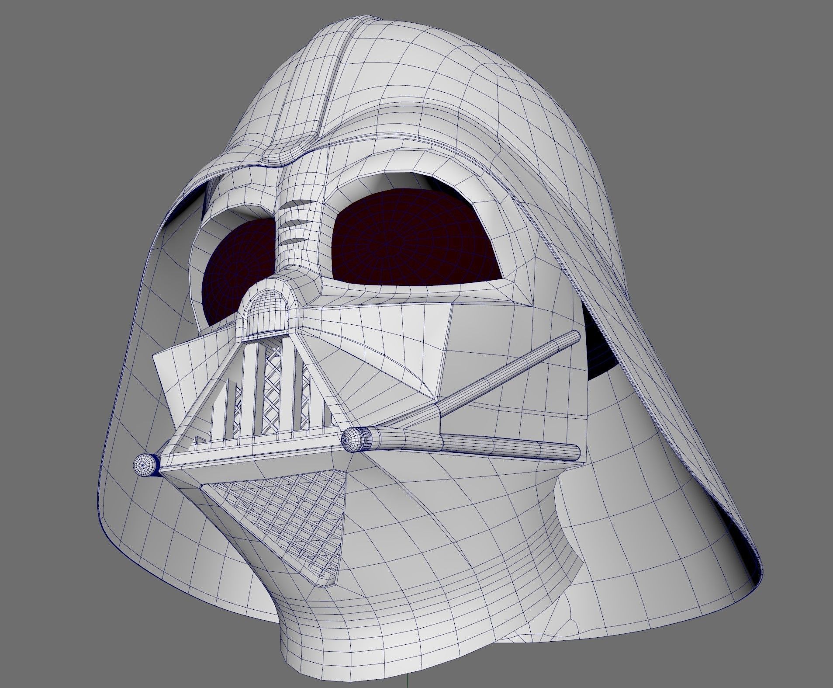Select the round tusk cap at the mouth's center-right
This screenshot has height=688, width=833.
pyautogui.click(x=356, y=439)
